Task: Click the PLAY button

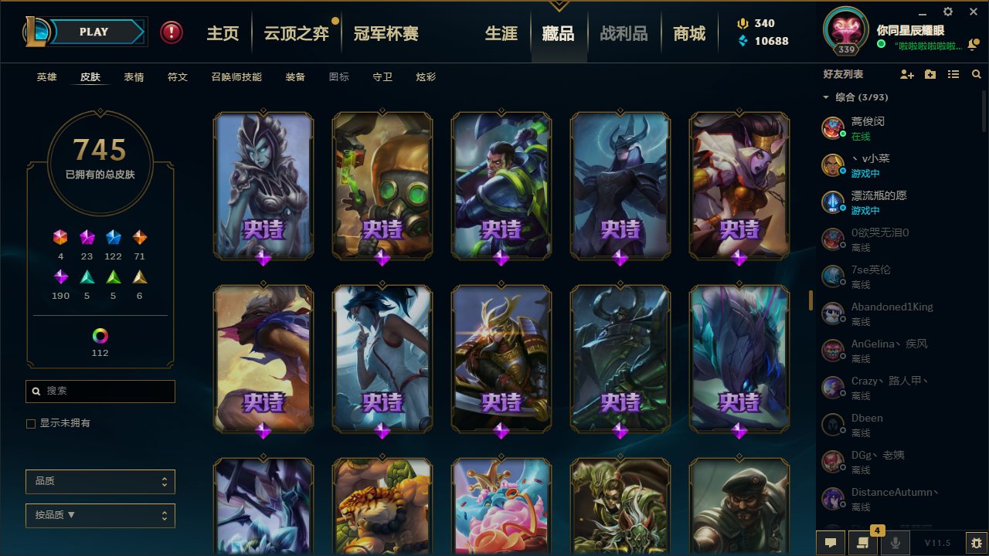Action: coord(94,32)
